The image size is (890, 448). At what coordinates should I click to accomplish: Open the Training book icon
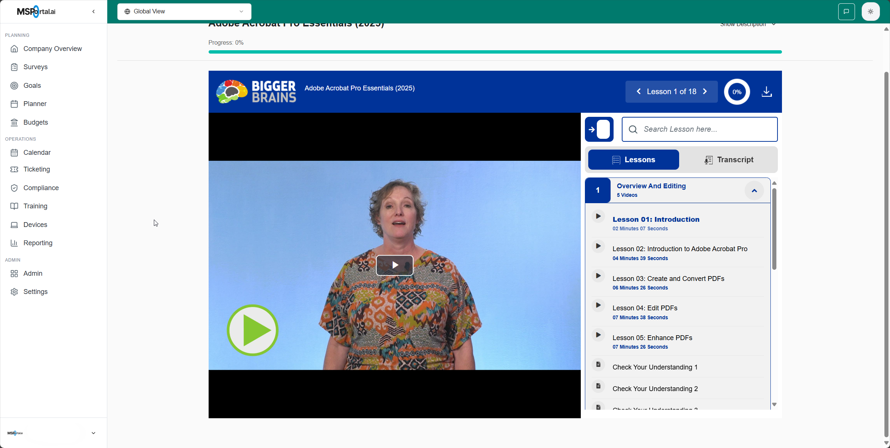tap(14, 206)
